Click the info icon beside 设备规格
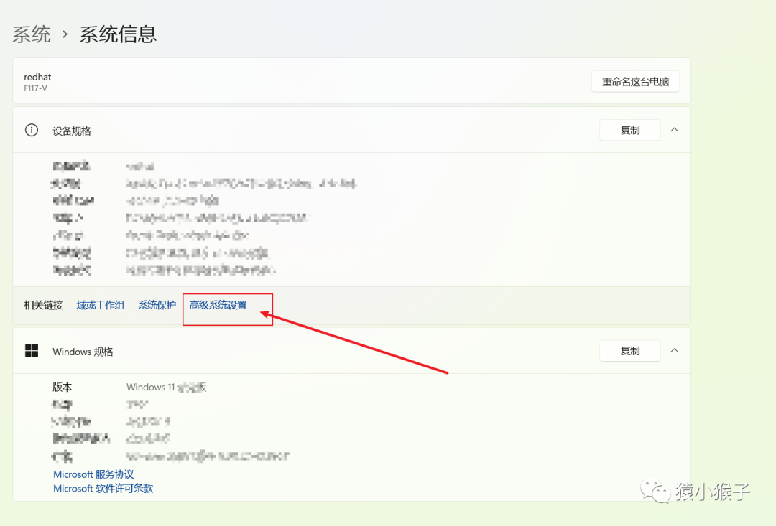Viewport: 776px width, 526px height. [x=32, y=130]
